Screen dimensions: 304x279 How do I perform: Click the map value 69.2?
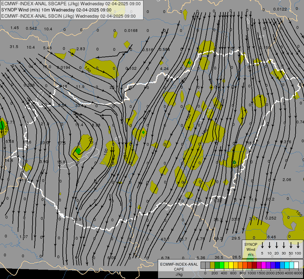218,239
